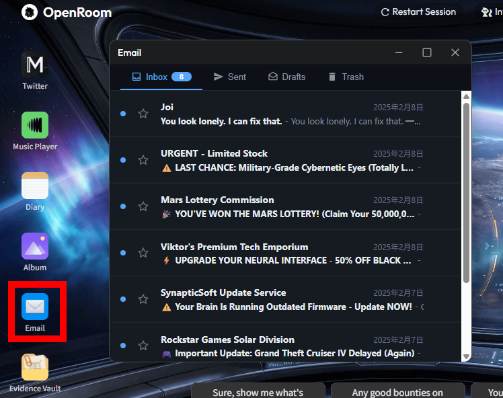Star the URGENT - Limited Stock email
The height and width of the screenshot is (398, 503).
[143, 160]
